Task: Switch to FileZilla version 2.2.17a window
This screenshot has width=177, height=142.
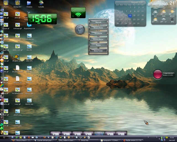Action: (x=133, y=140)
